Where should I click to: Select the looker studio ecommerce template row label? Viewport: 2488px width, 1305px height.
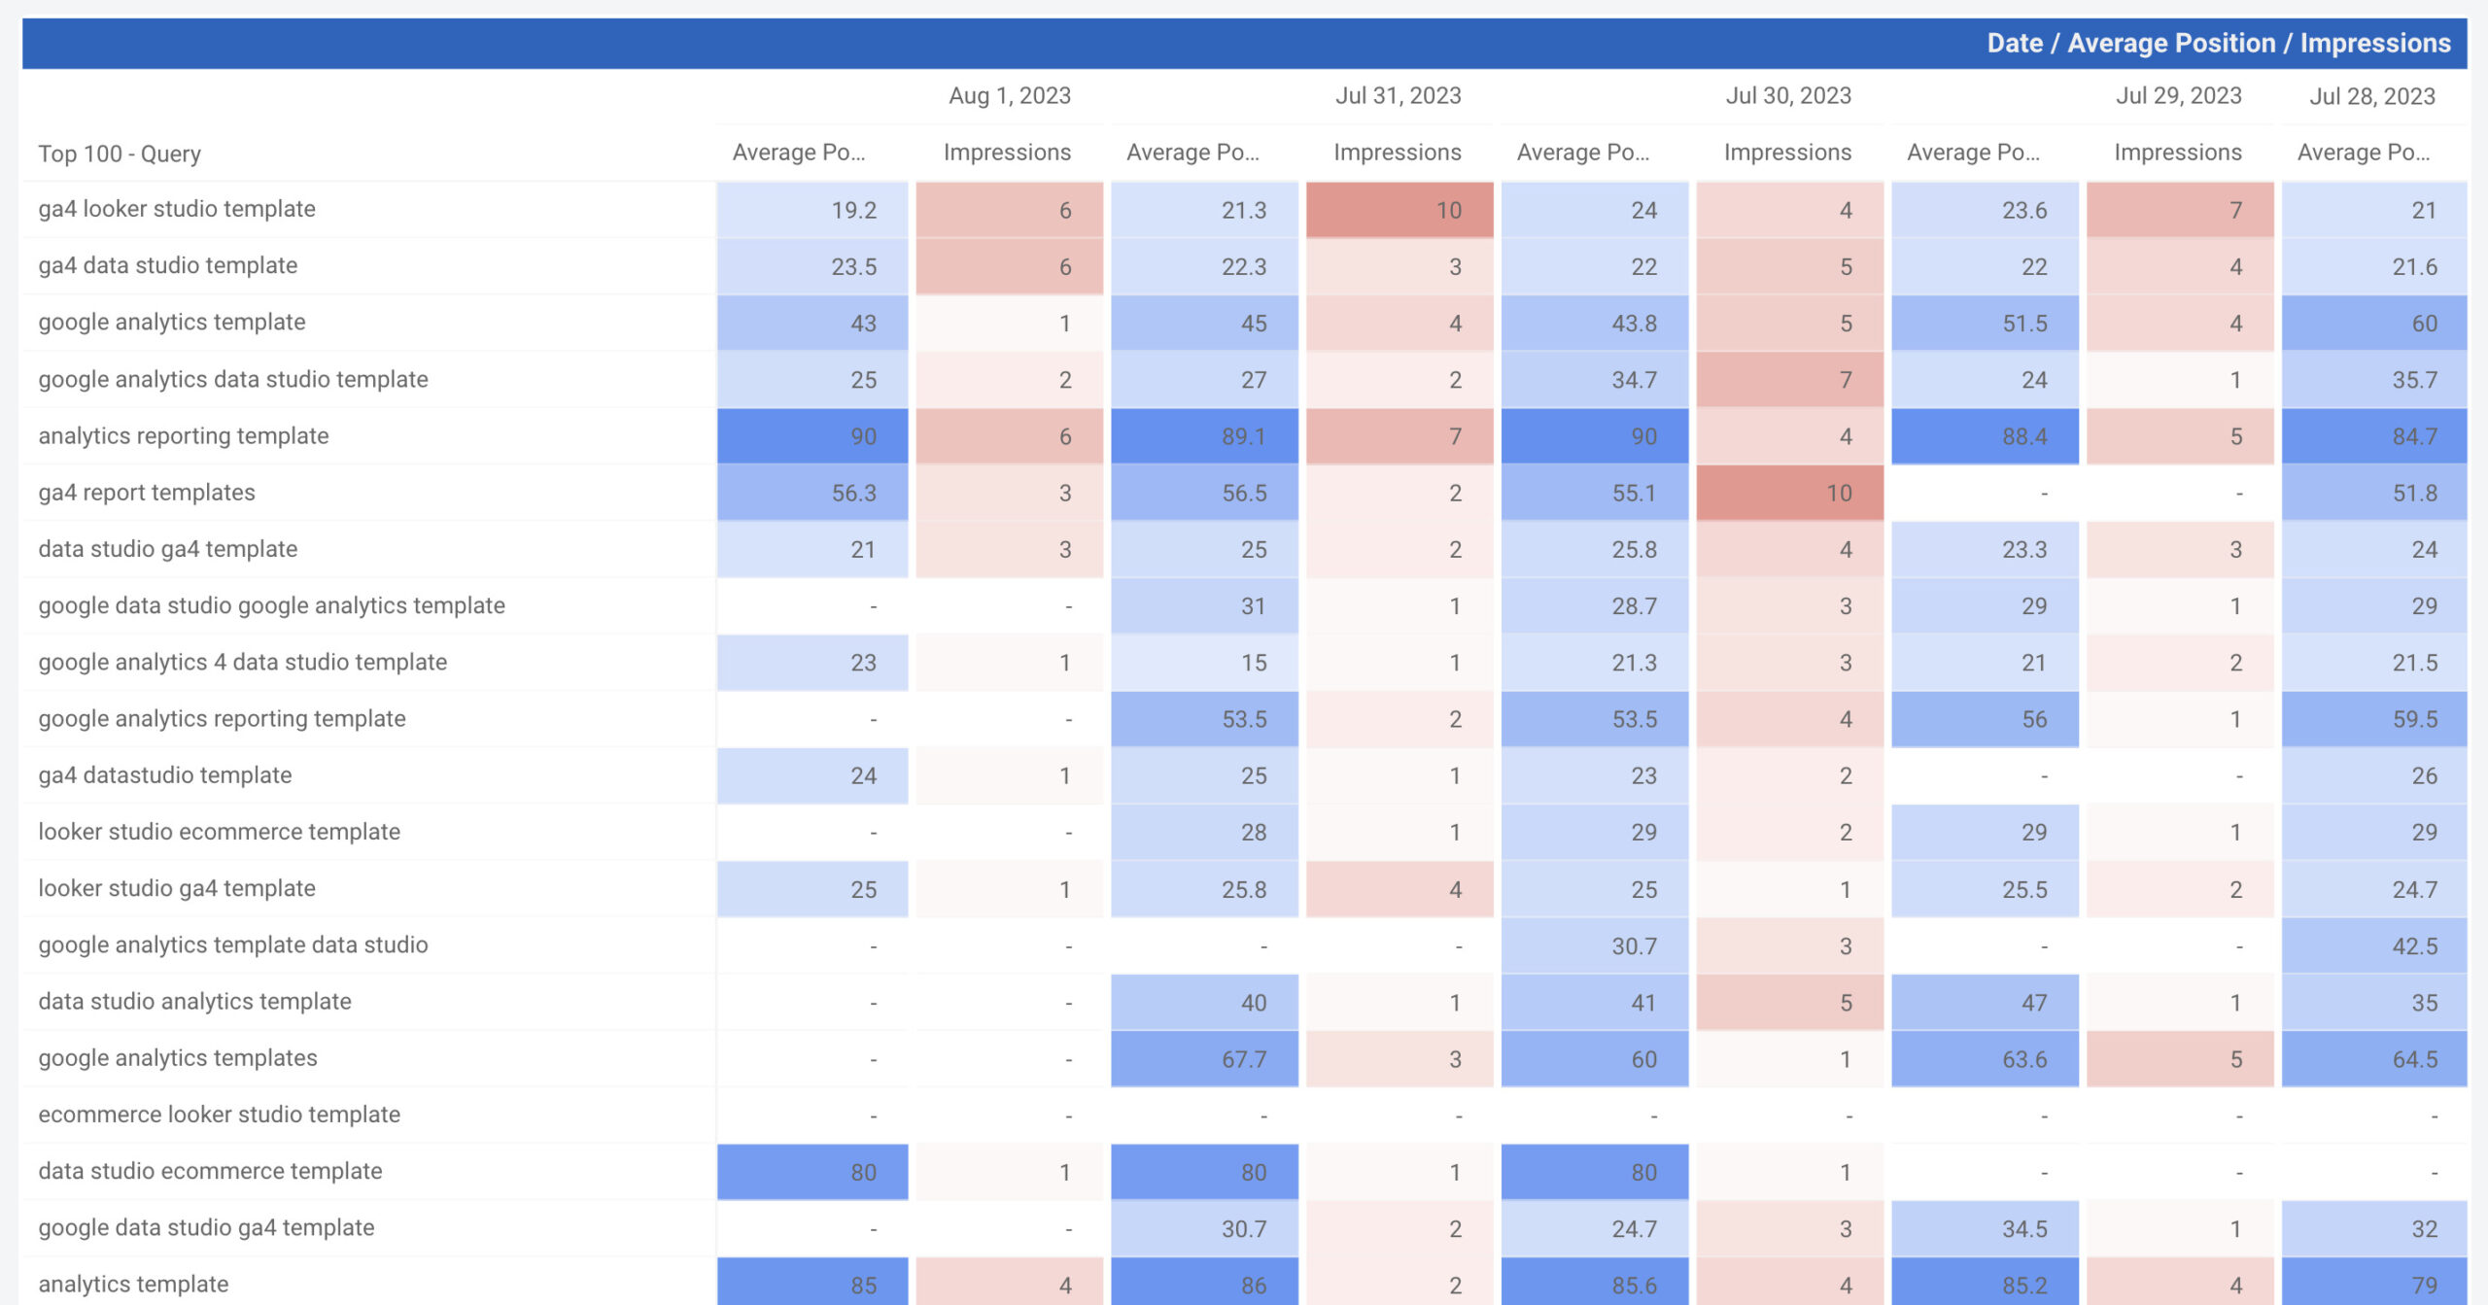tap(219, 832)
